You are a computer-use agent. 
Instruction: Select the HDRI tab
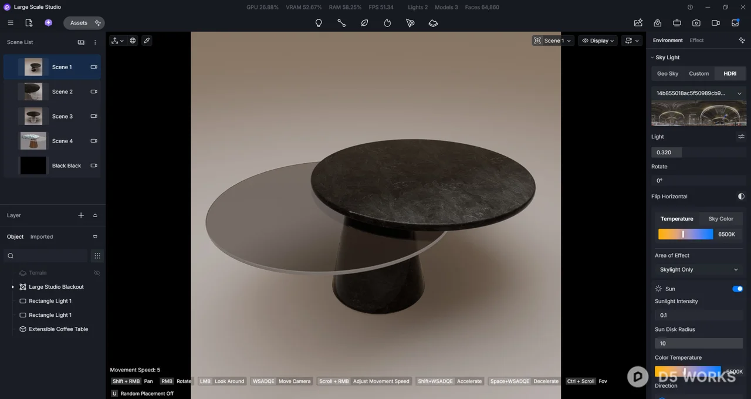click(x=730, y=73)
